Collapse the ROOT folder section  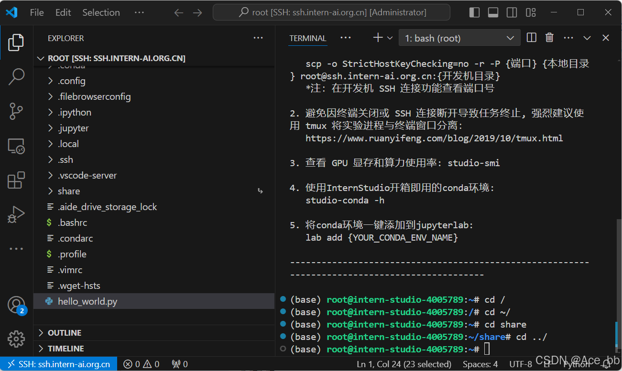pyautogui.click(x=154, y=58)
